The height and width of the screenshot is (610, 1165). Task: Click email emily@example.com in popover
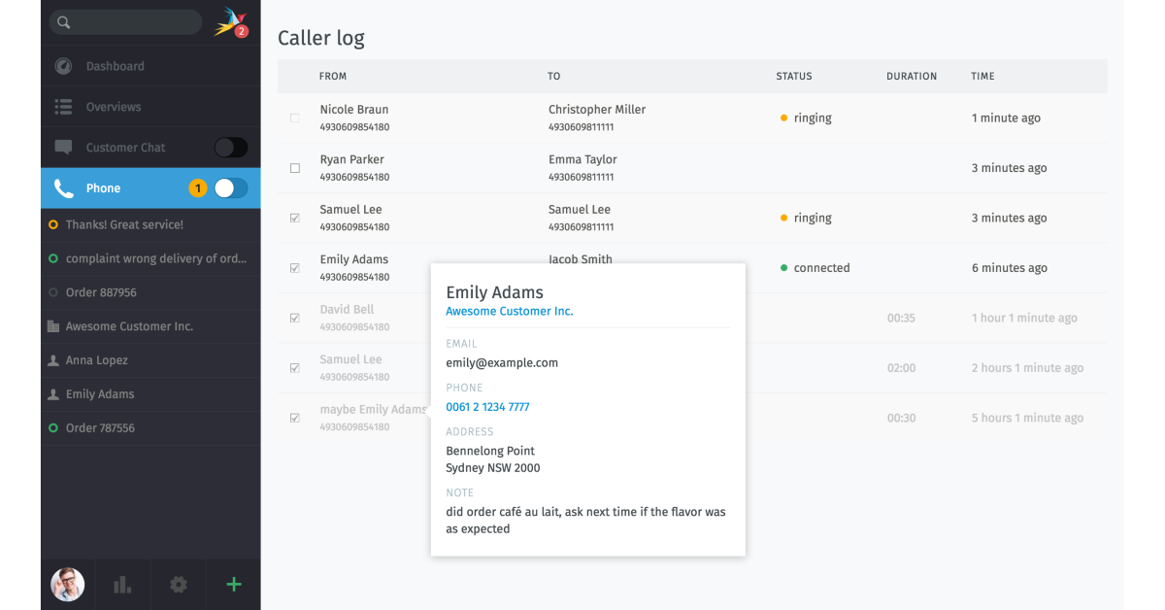tap(502, 363)
